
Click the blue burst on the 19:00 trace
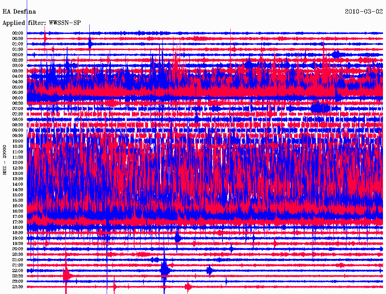coord(178,238)
